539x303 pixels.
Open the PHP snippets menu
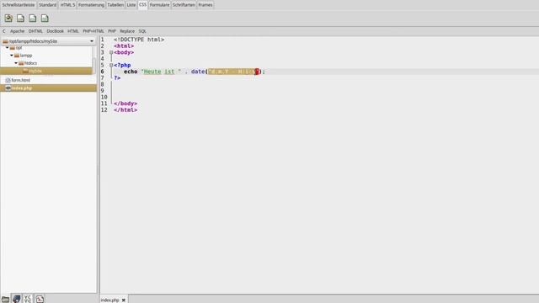coord(112,31)
